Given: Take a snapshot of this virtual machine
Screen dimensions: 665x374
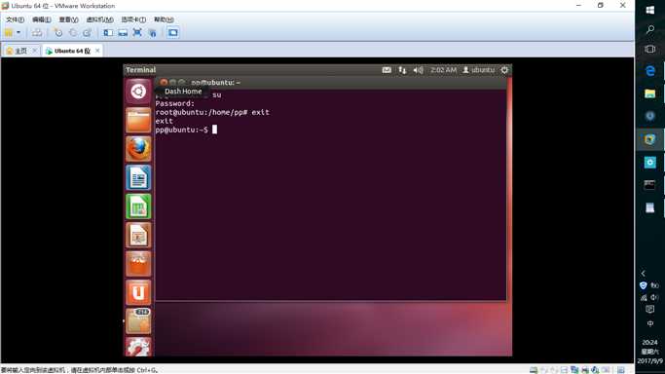Looking at the screenshot, I should (58, 33).
